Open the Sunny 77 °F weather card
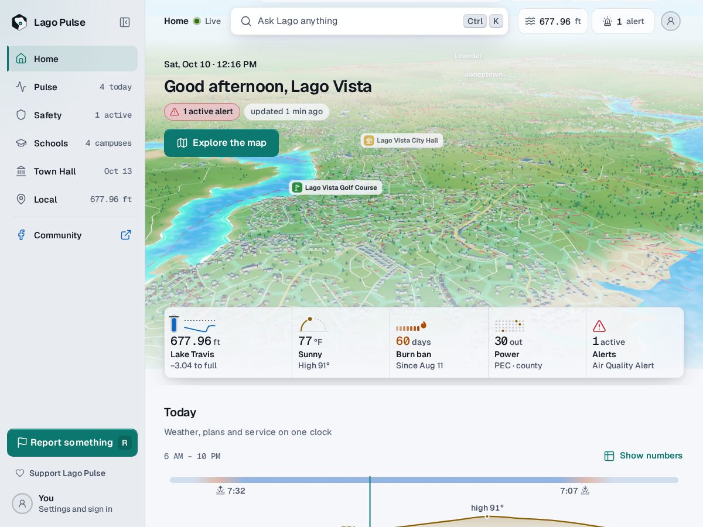Viewport: 703px width, 527px height. click(341, 343)
